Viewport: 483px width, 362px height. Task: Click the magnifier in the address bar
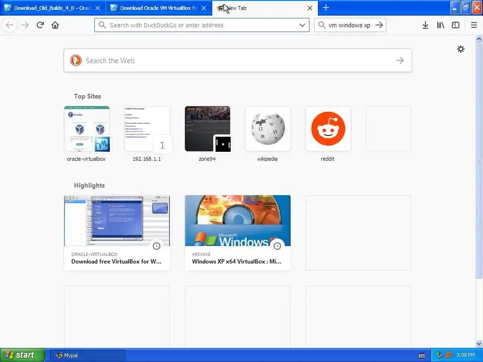(x=102, y=25)
